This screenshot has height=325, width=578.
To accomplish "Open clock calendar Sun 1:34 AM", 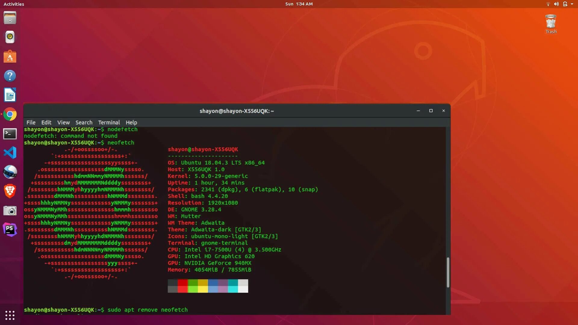I will pos(299,4).
